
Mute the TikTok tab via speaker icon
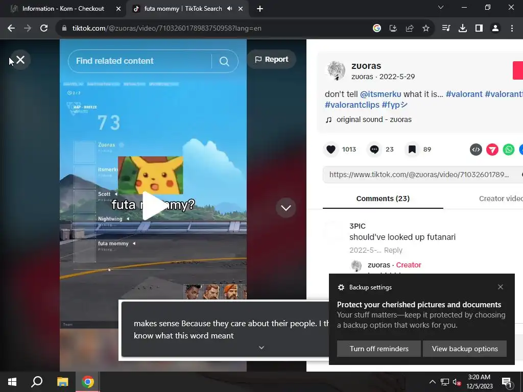point(229,9)
